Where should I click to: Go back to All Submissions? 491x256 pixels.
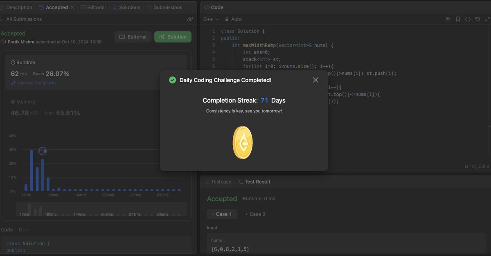coord(21,19)
